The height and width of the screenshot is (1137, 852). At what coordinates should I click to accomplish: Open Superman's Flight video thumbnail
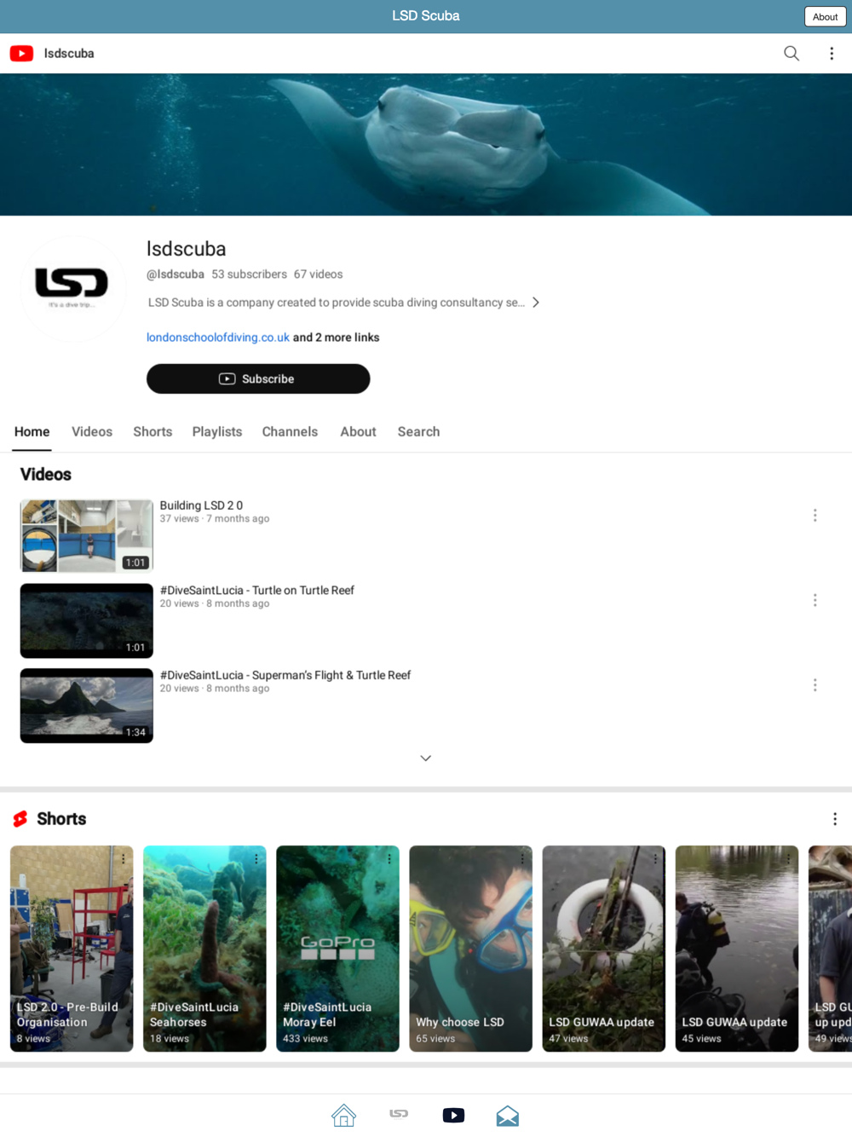pos(87,706)
